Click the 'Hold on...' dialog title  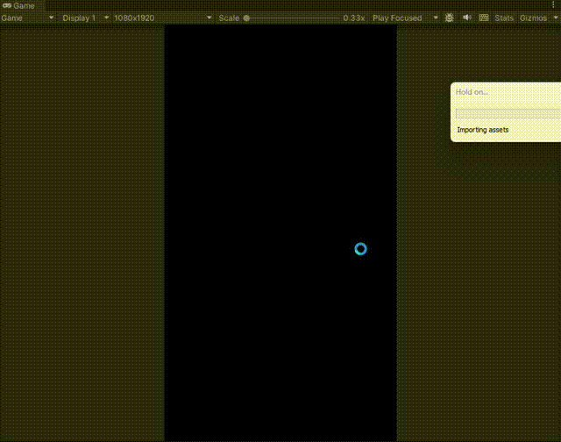coord(472,92)
